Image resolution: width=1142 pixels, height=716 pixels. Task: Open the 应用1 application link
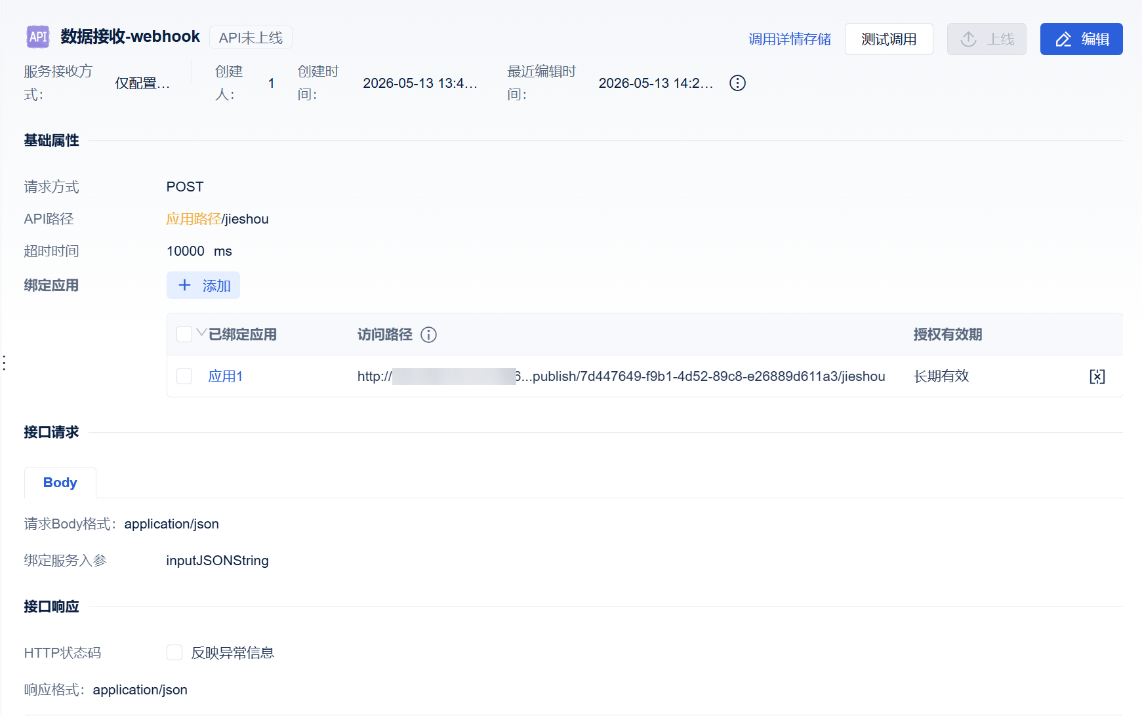pyautogui.click(x=226, y=376)
